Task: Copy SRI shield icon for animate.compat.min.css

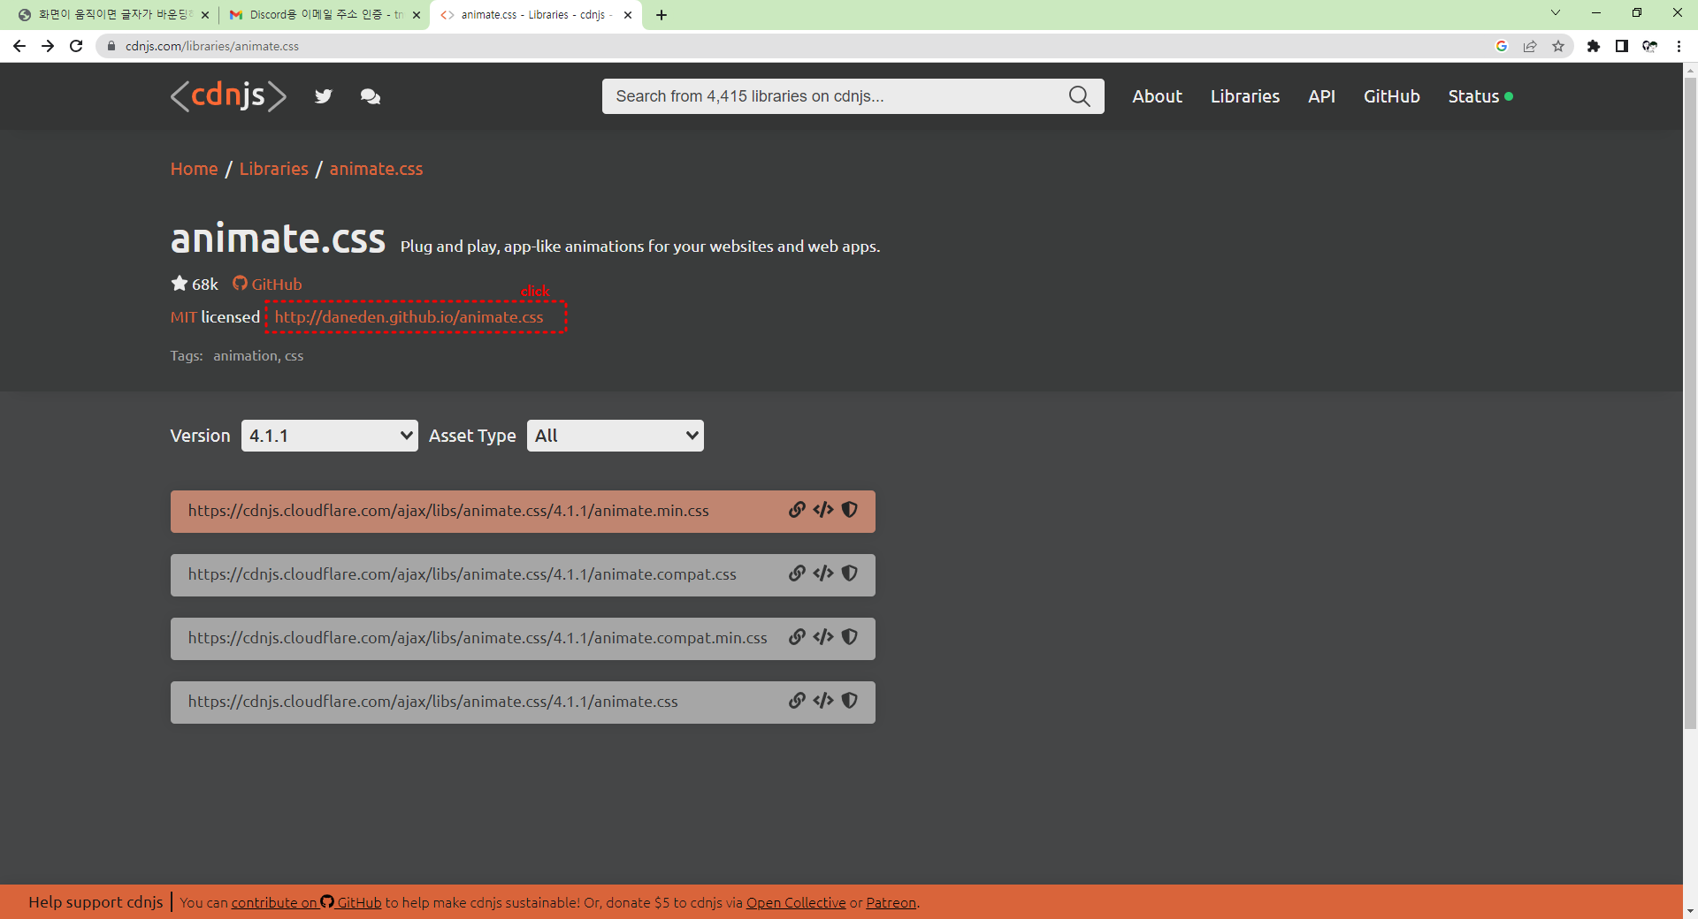Action: [x=850, y=637]
